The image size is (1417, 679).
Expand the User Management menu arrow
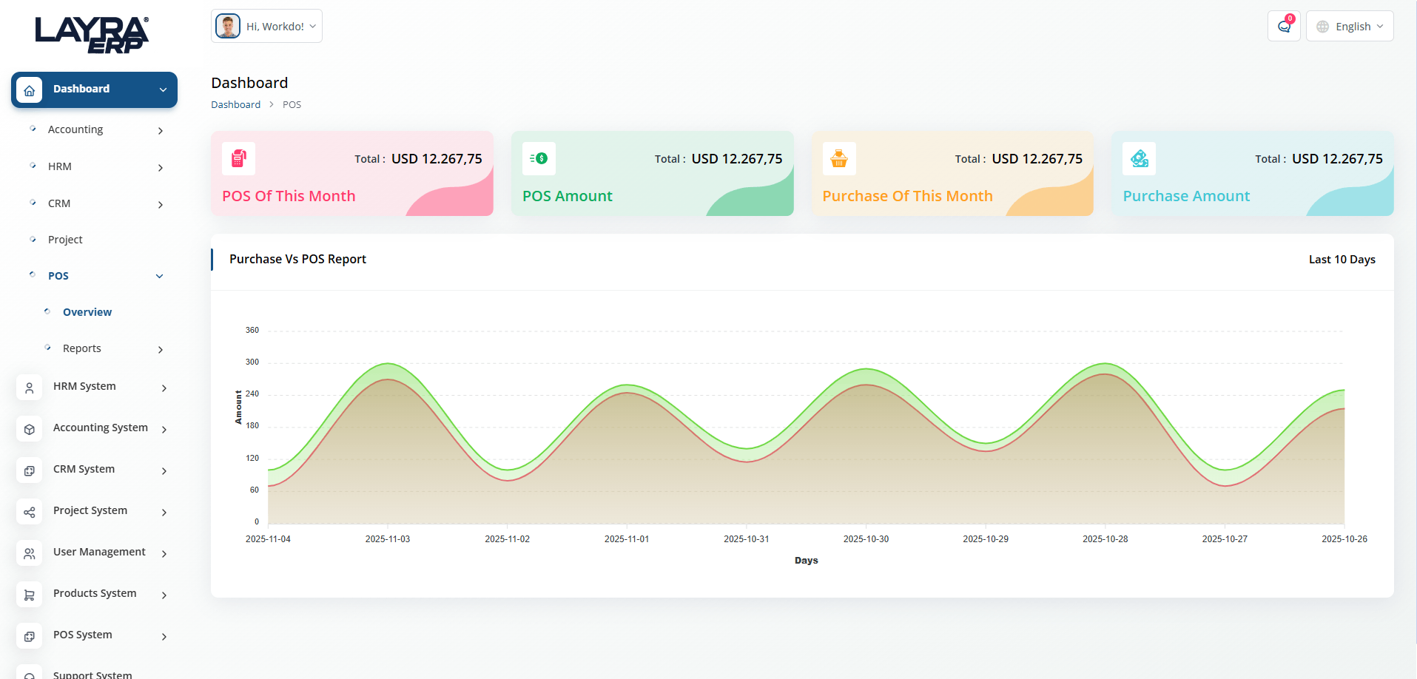tap(164, 554)
